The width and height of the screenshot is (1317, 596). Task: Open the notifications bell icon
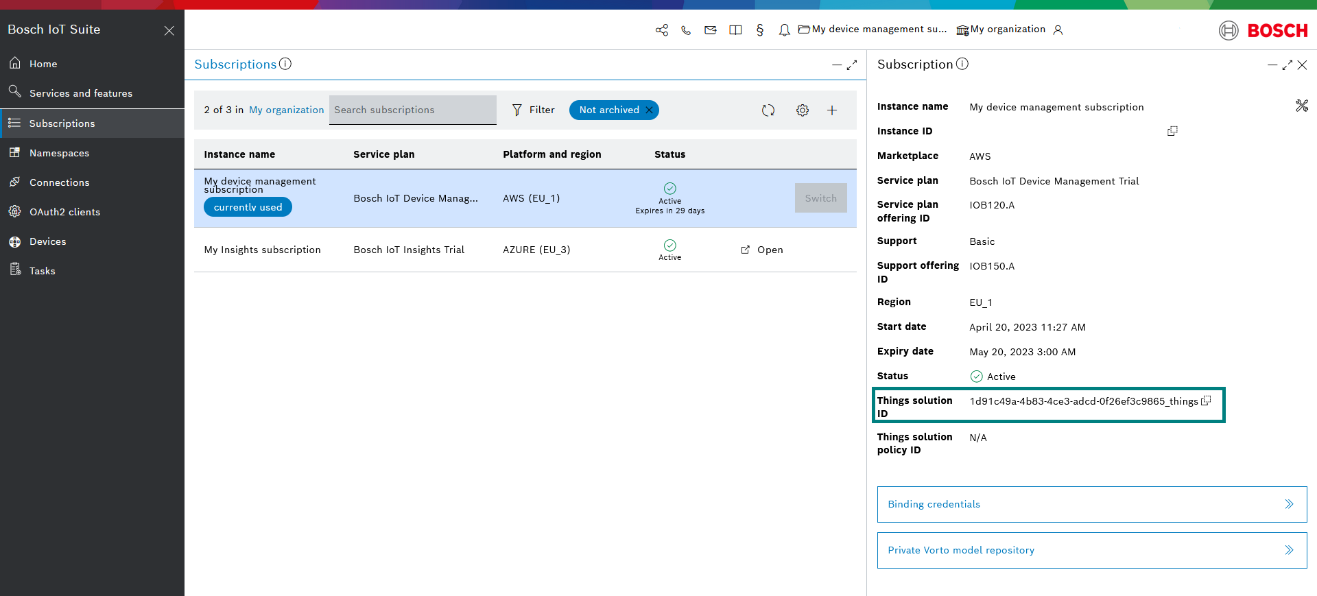(784, 30)
